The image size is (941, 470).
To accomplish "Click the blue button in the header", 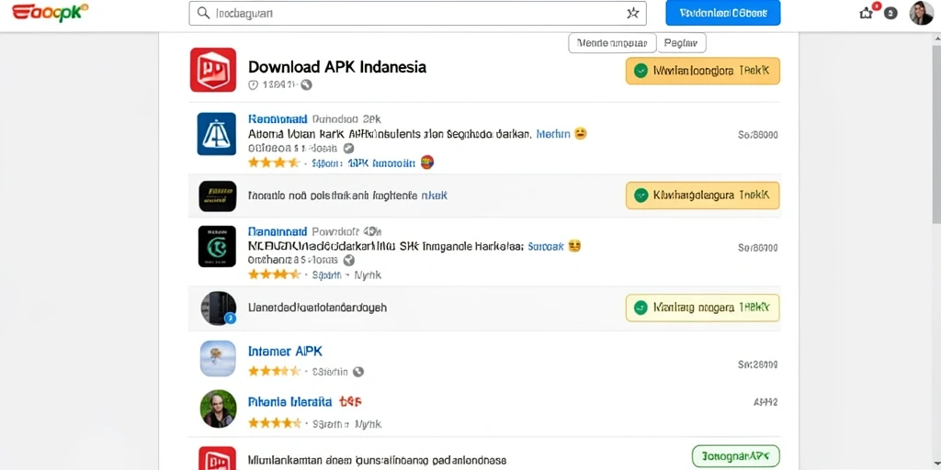I will pyautogui.click(x=722, y=13).
